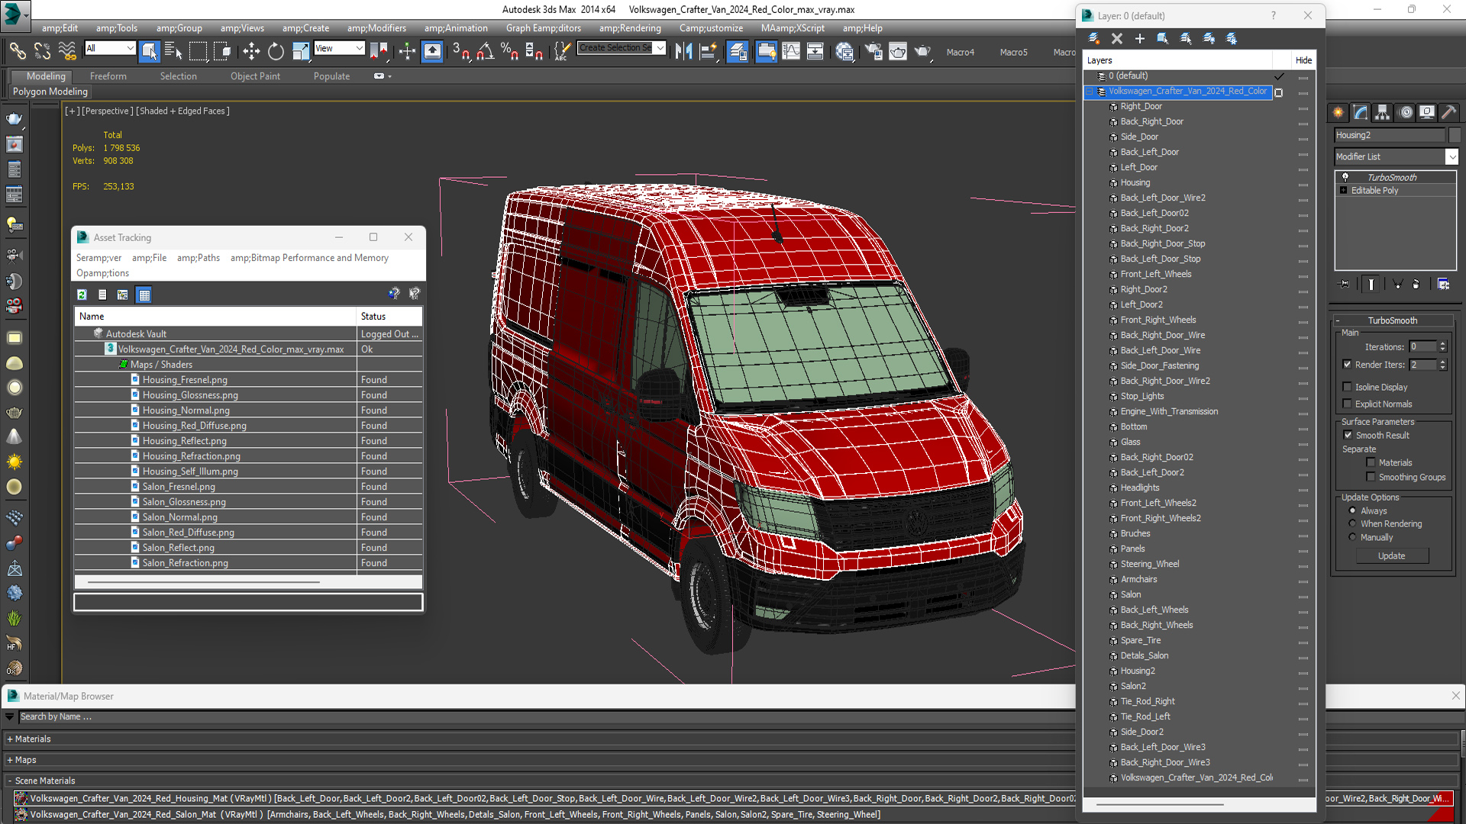1466x824 pixels.
Task: Click Delete Layer X icon in Layer dialog
Action: 1116,38
